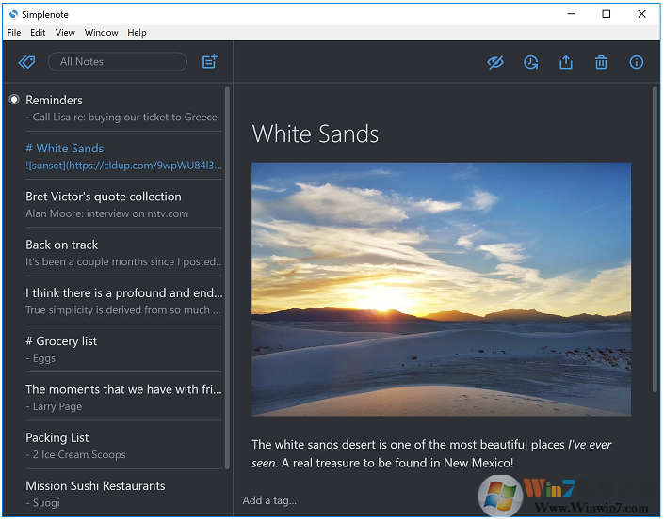Open Bret Victor's quote collection note

pos(122,204)
